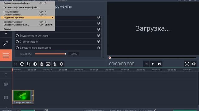Open color adjustments half-circle icon

[x=35, y=64]
